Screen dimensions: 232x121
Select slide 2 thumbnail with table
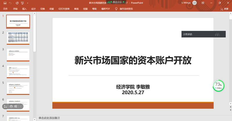pyautogui.click(x=18, y=38)
